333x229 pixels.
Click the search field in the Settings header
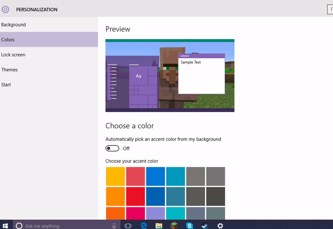[330, 9]
